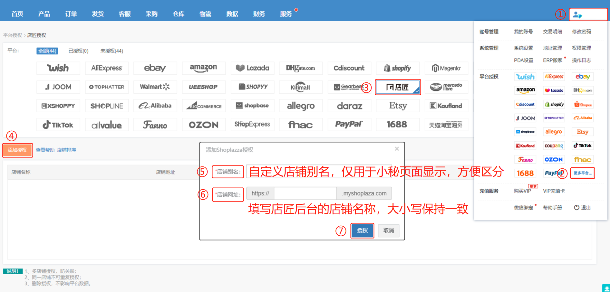This screenshot has width=610, height=292.
Task: Select the SHOPYY platform tile
Action: point(252,87)
